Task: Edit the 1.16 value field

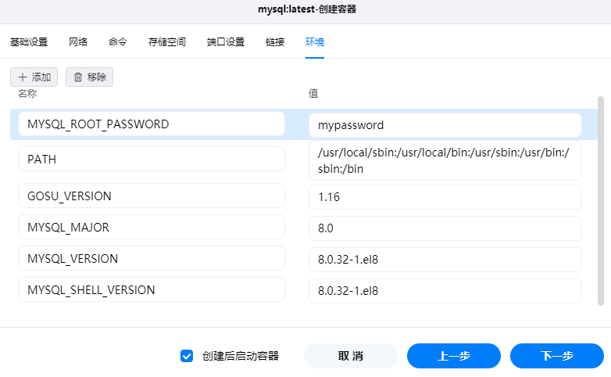Action: pos(445,197)
